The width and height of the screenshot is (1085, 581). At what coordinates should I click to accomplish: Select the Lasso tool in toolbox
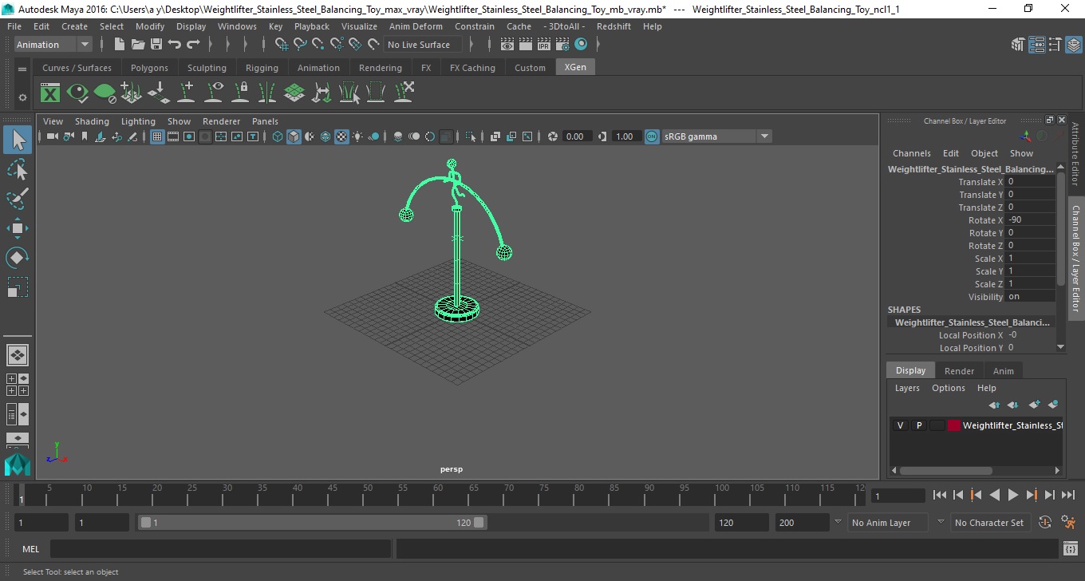click(x=18, y=169)
